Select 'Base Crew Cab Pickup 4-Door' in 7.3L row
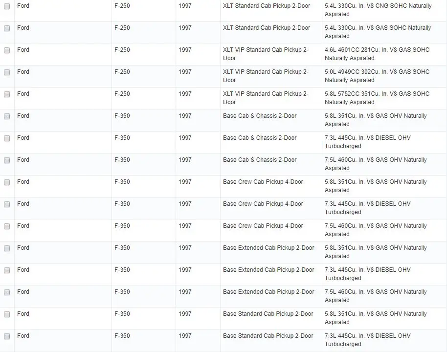This screenshot has width=447, height=352. tap(263, 204)
